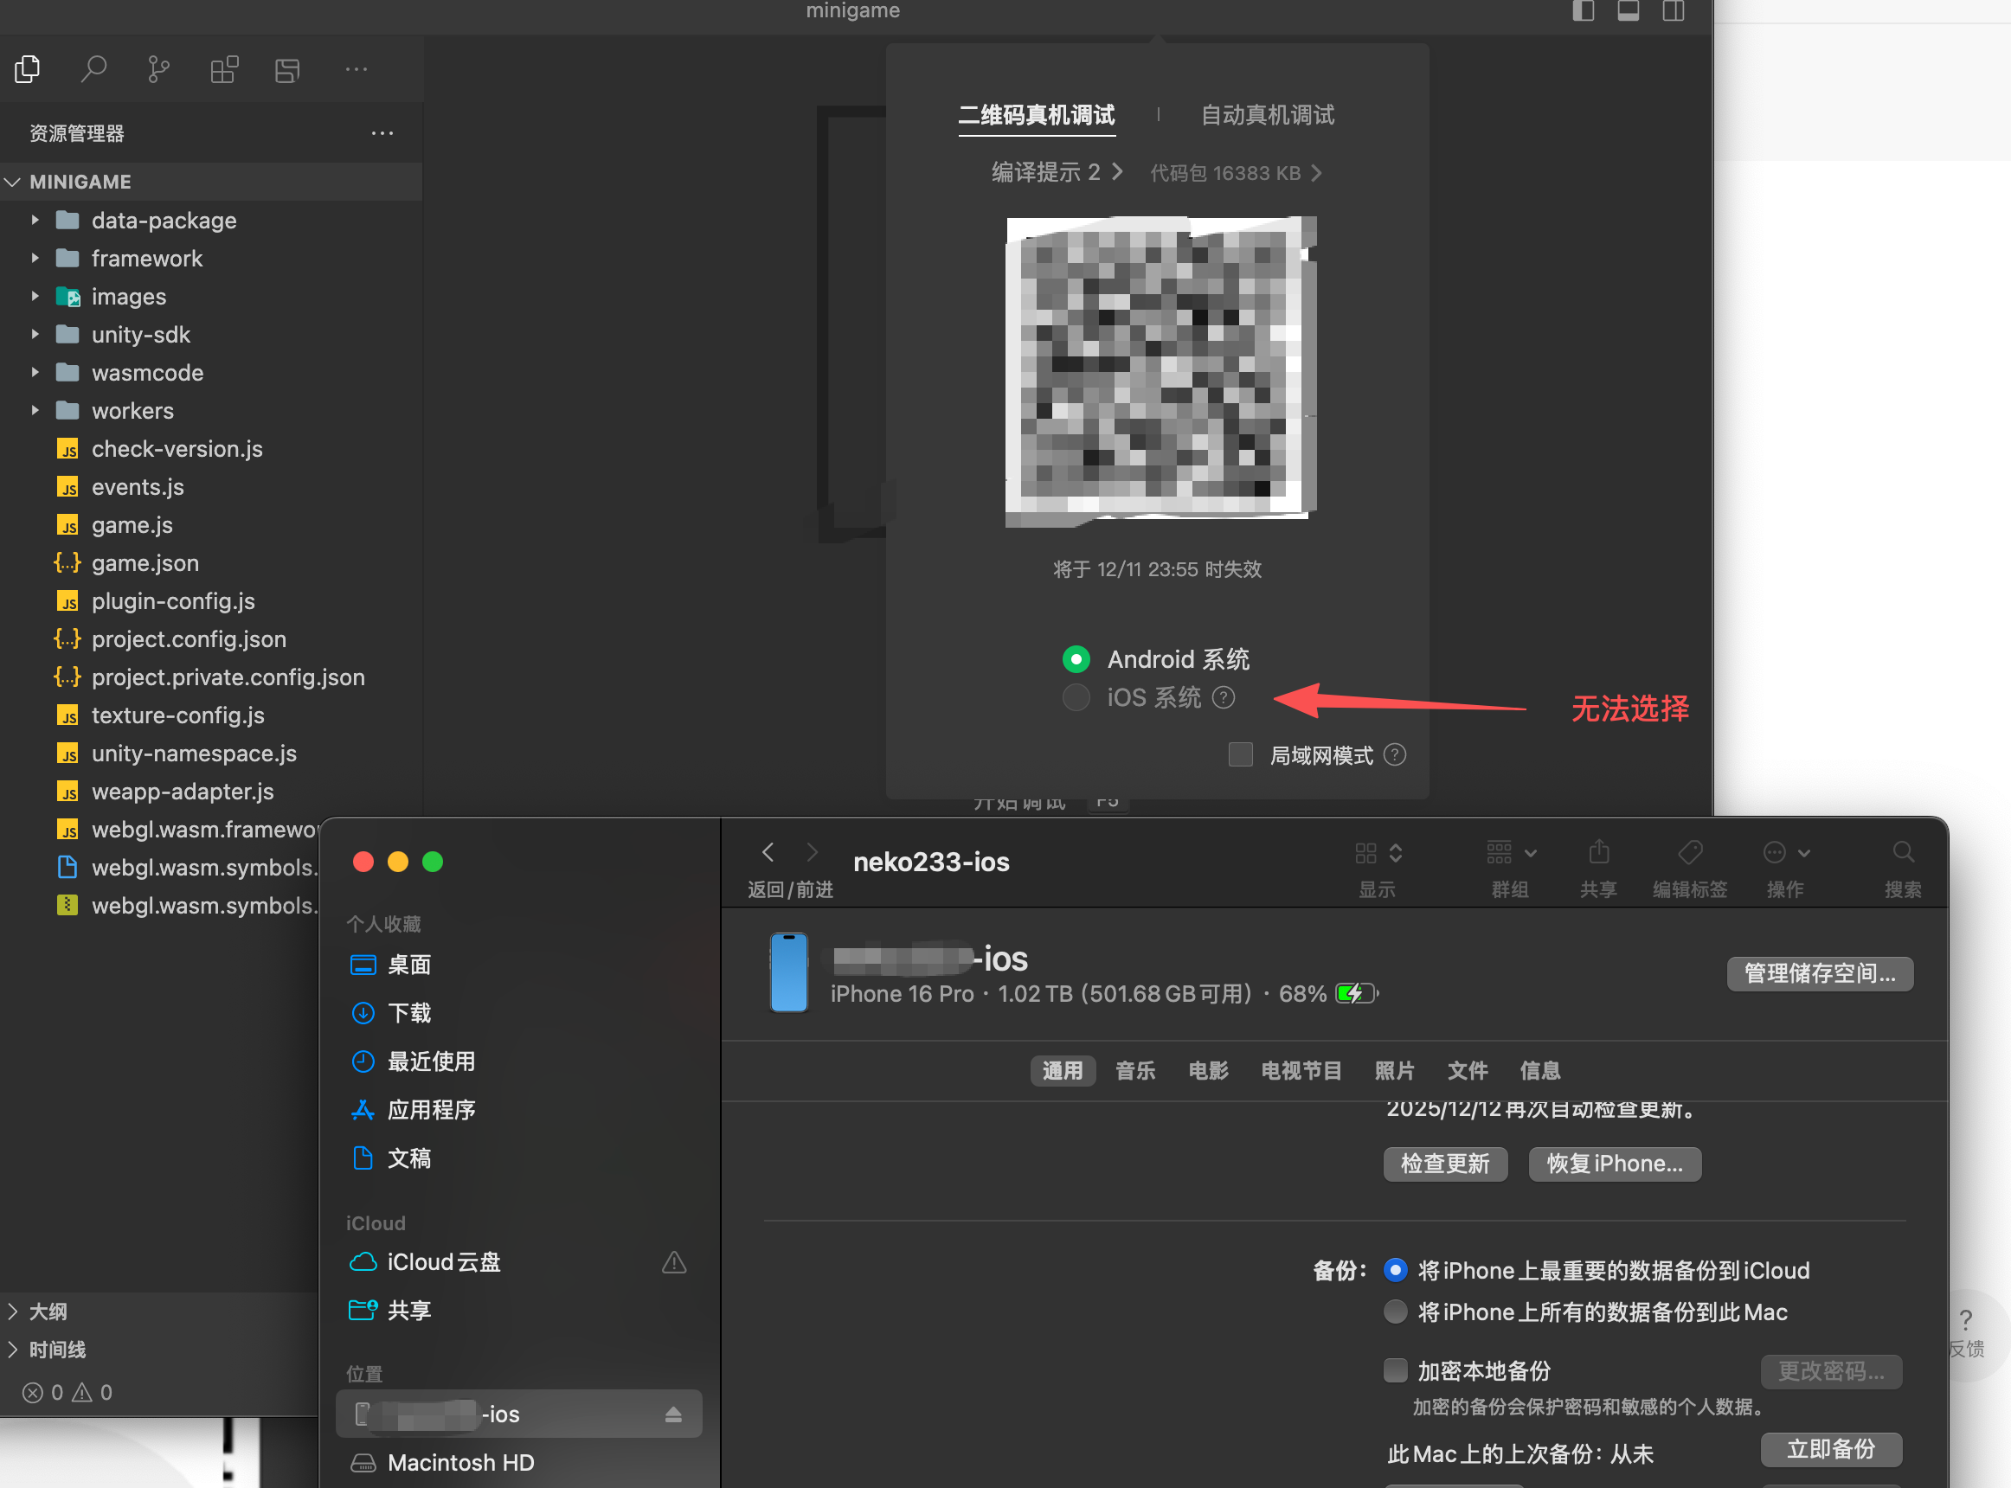
Task: Open the Search icon in activity bar
Action: click(93, 69)
